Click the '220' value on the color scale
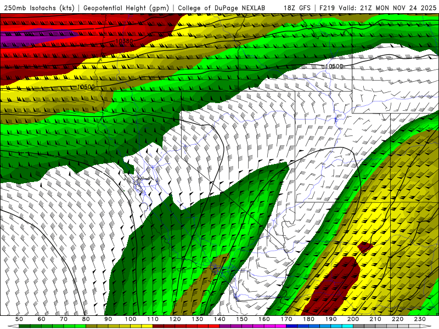 (x=397, y=319)
